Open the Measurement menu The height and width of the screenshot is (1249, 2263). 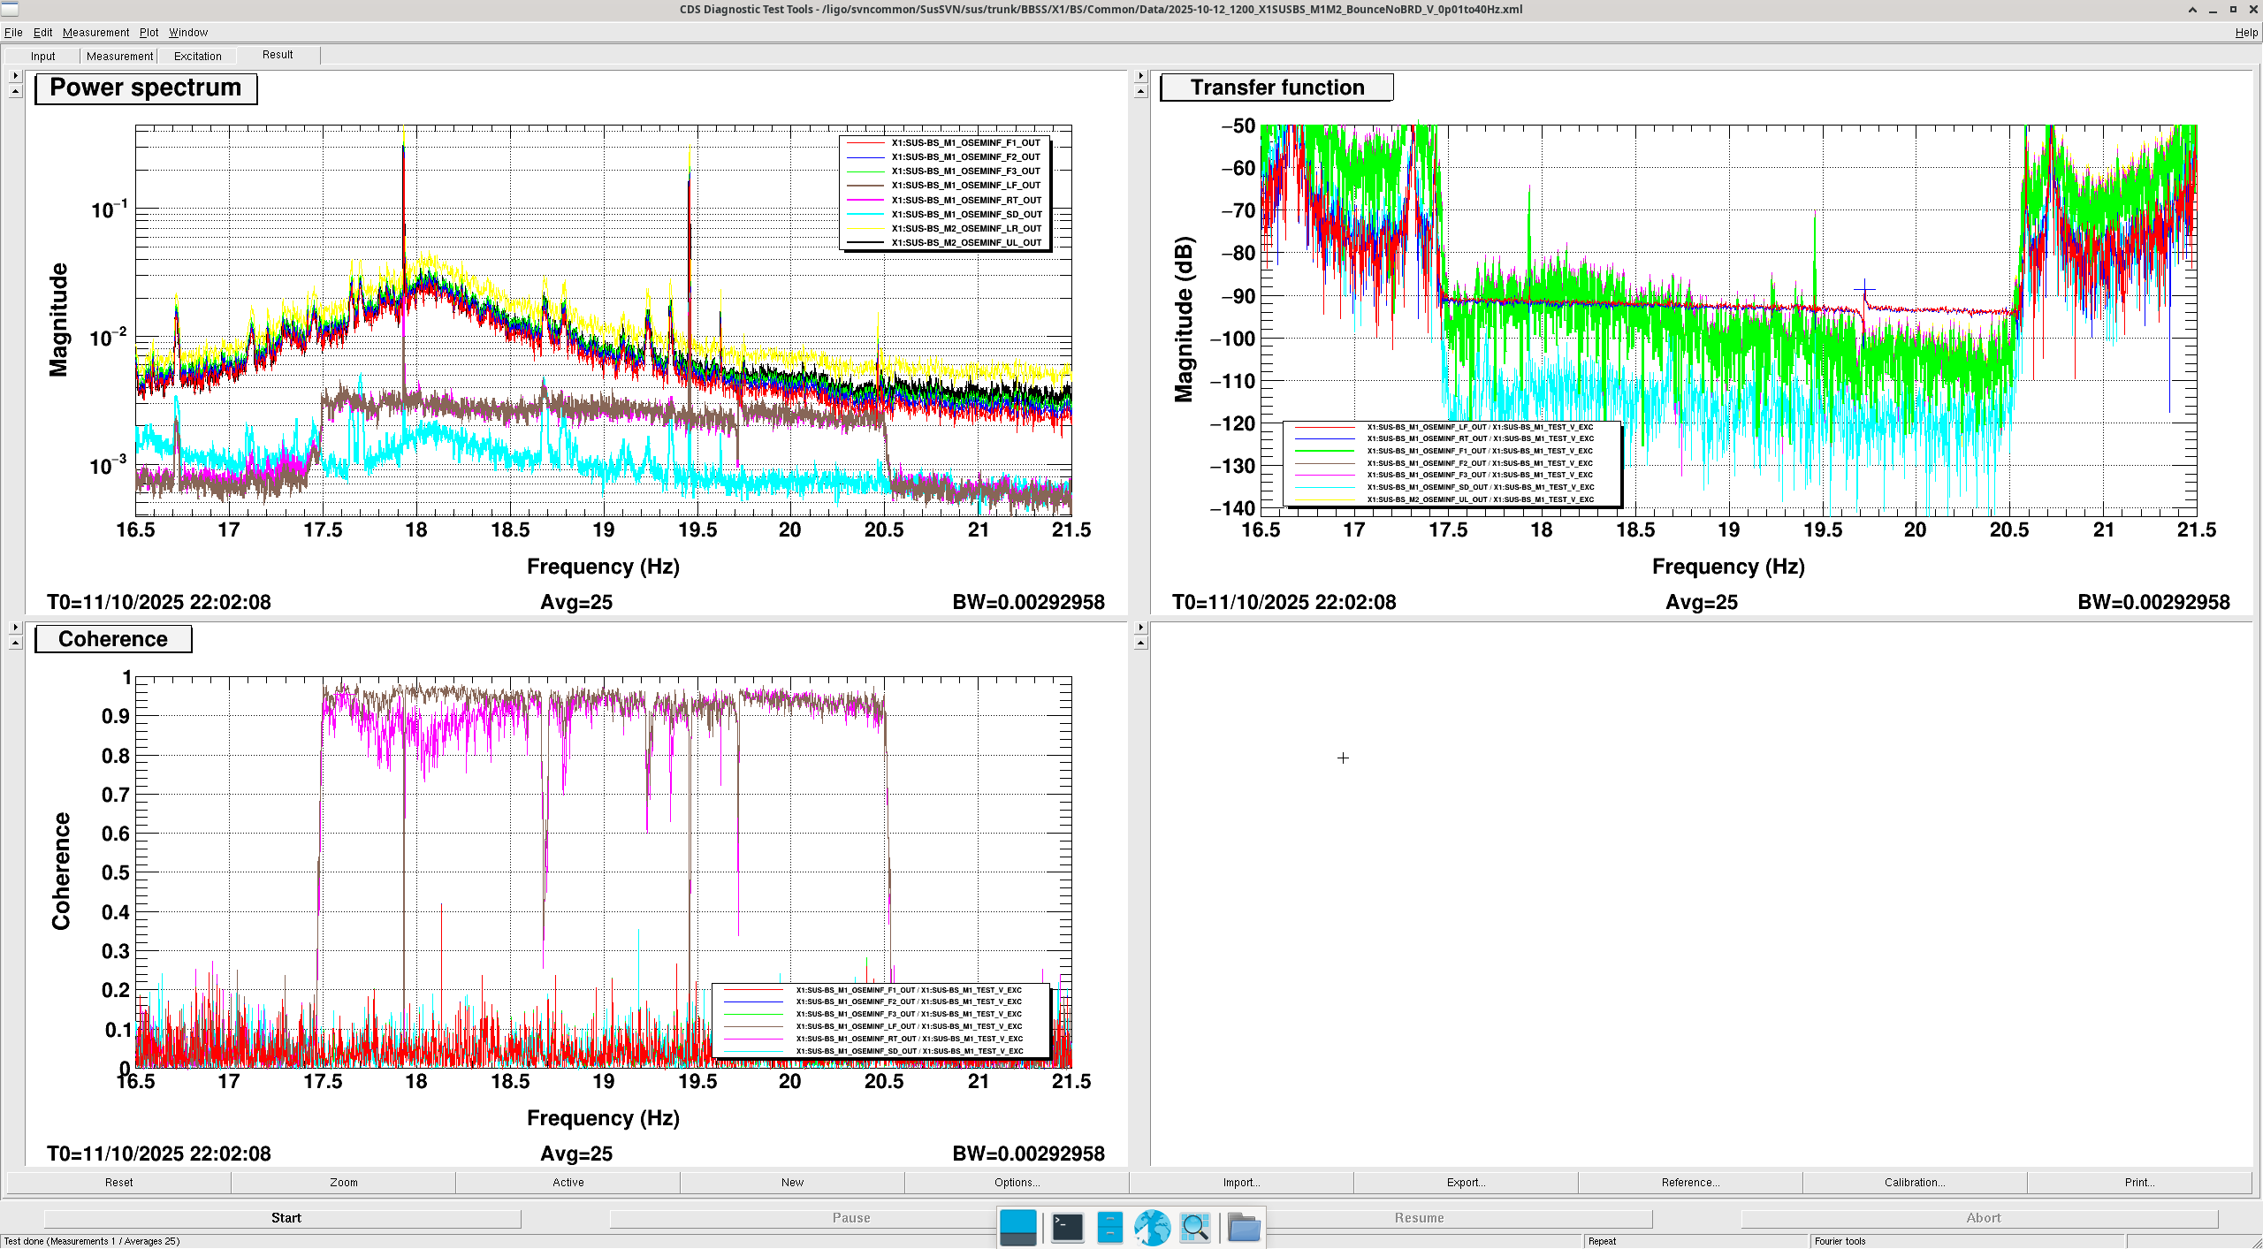[x=95, y=33]
